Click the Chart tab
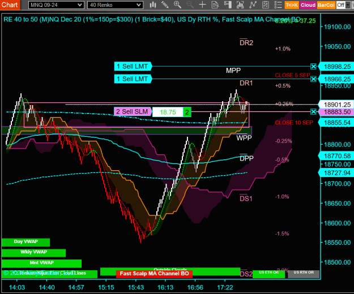 [x=10, y=5]
